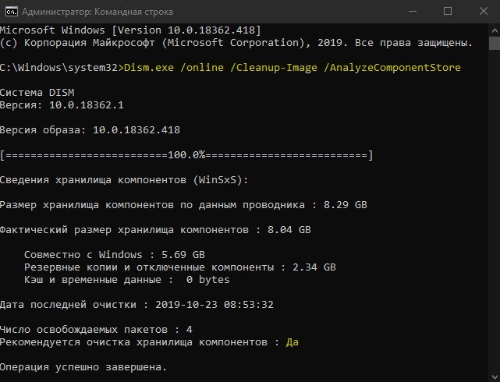This screenshot has width=500, height=382.
Task: Click the title 'Администратор: Командная строка'
Action: point(98,12)
